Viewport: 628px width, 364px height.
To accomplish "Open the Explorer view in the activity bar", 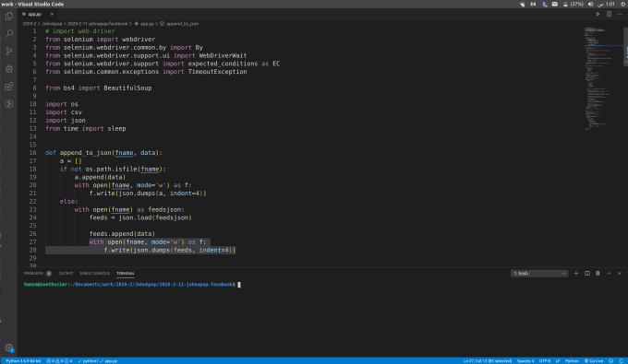I will (x=9, y=17).
